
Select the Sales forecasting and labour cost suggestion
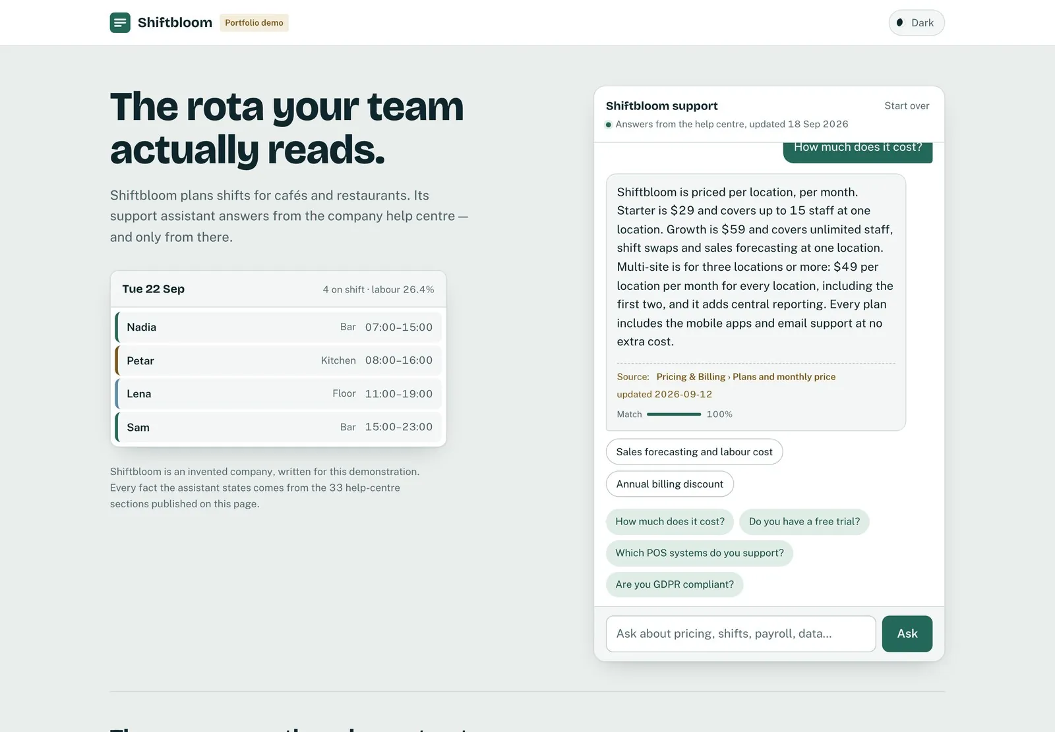click(x=694, y=452)
